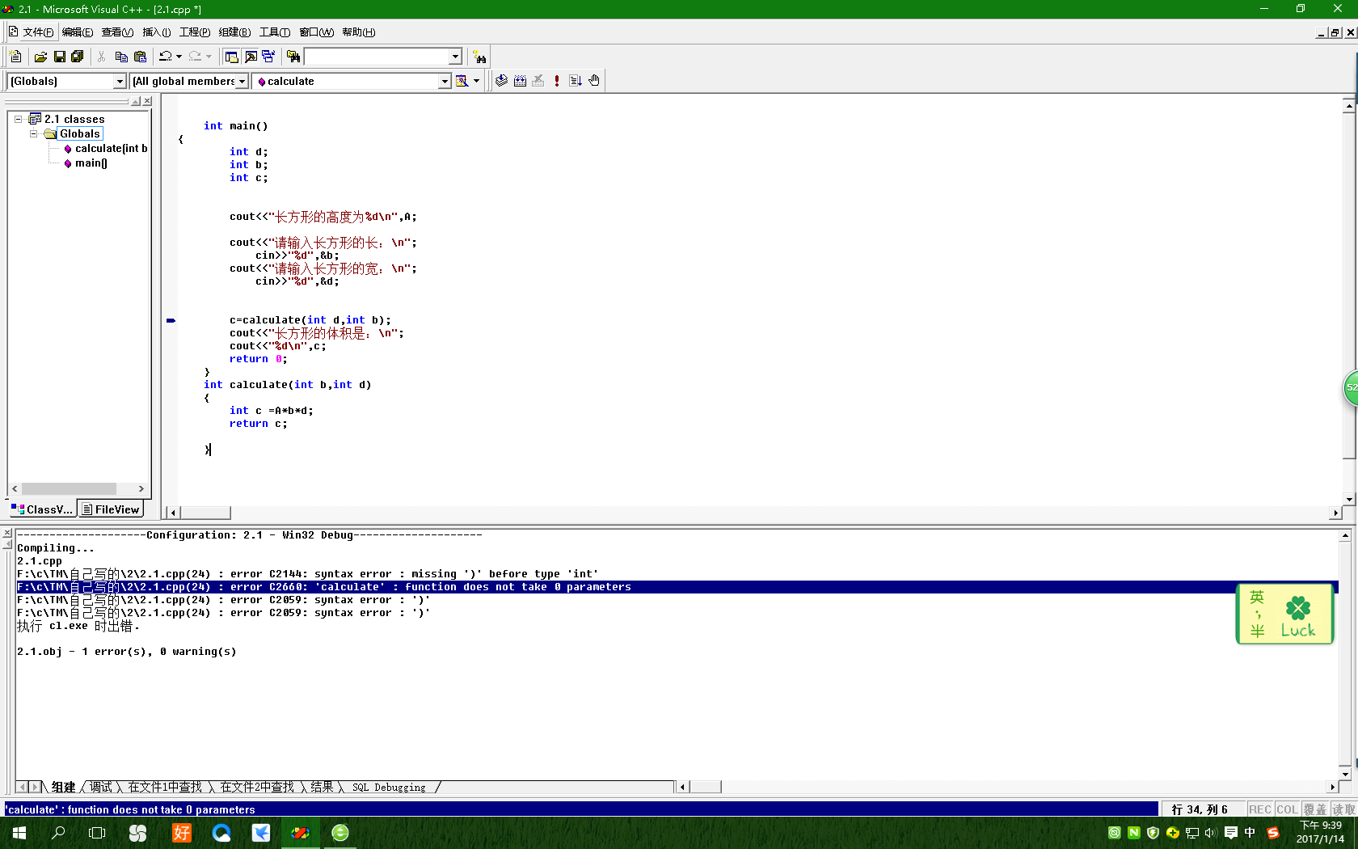Open the 查看(V) menu
This screenshot has width=1358, height=849.
tap(117, 32)
